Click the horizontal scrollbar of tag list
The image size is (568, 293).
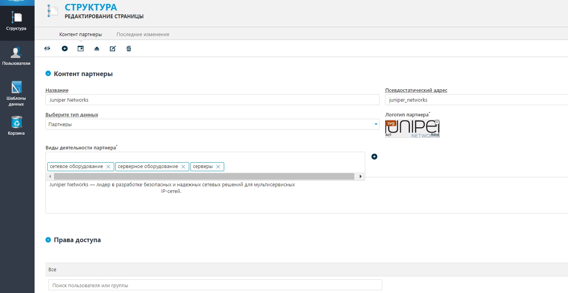pyautogui.click(x=204, y=176)
